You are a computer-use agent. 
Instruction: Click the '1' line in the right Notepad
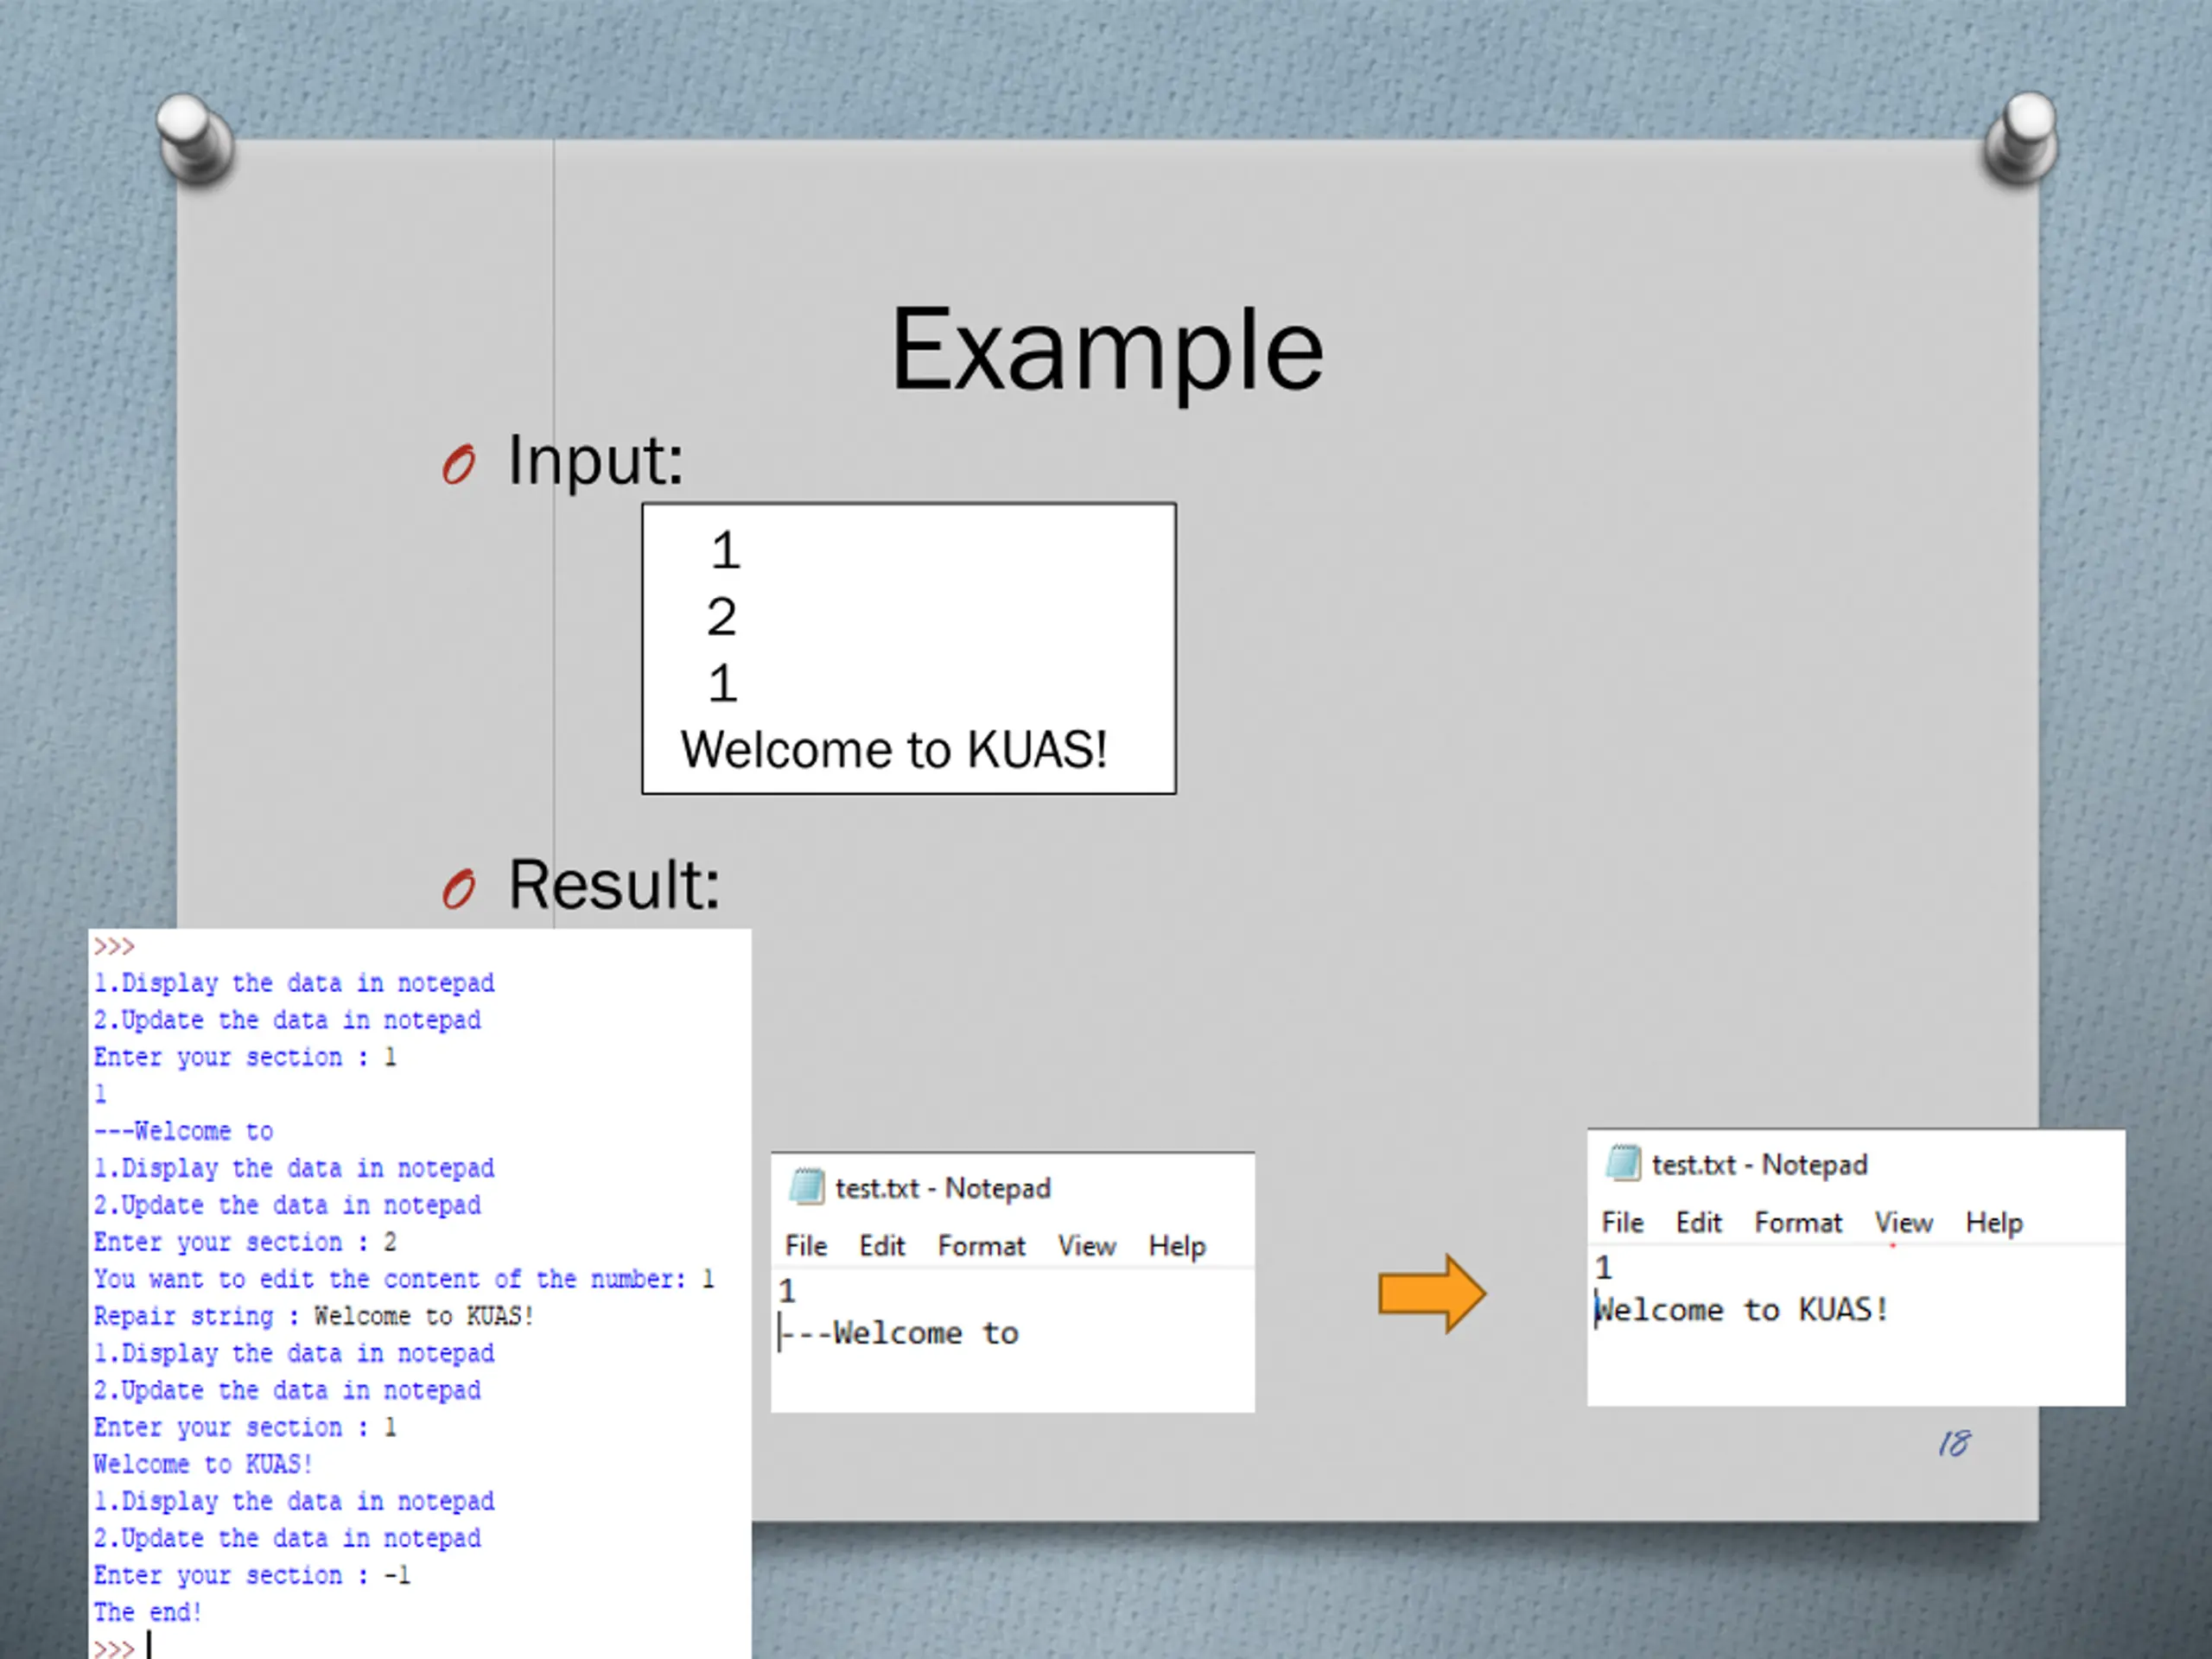point(1604,1267)
